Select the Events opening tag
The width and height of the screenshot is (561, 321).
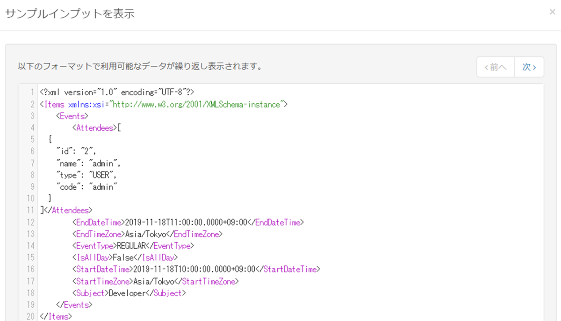click(71, 116)
